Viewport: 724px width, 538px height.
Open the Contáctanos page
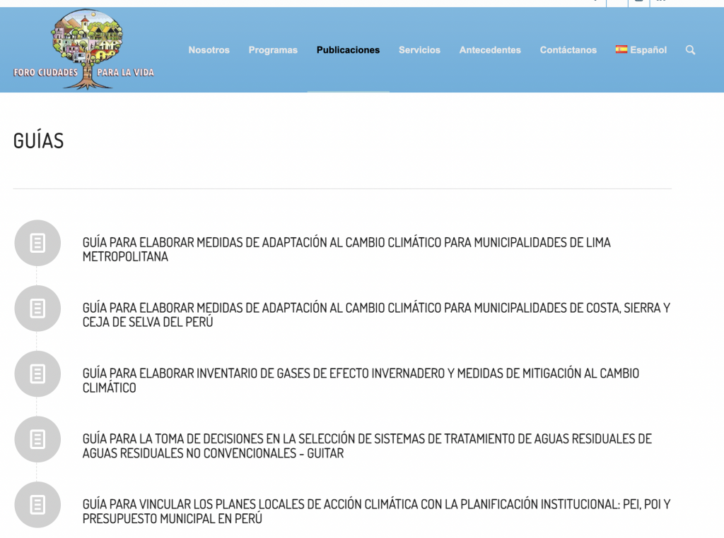coord(568,50)
